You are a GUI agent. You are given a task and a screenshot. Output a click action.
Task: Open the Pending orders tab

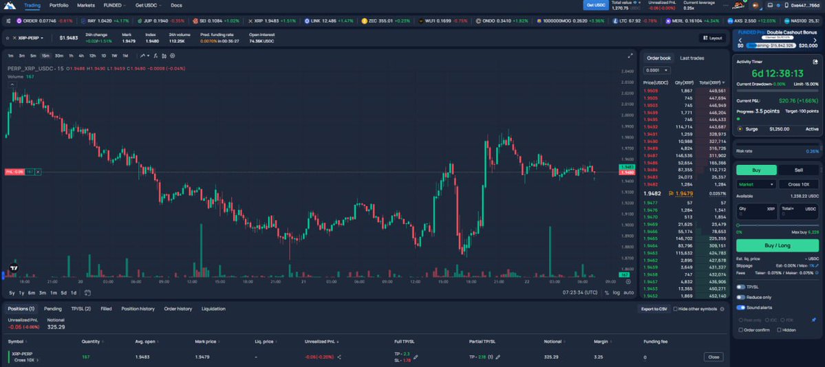52,309
